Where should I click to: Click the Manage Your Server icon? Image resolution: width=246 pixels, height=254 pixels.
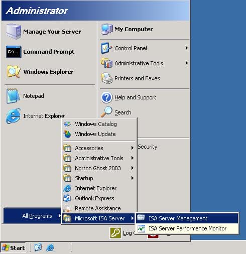pyautogui.click(x=14, y=32)
